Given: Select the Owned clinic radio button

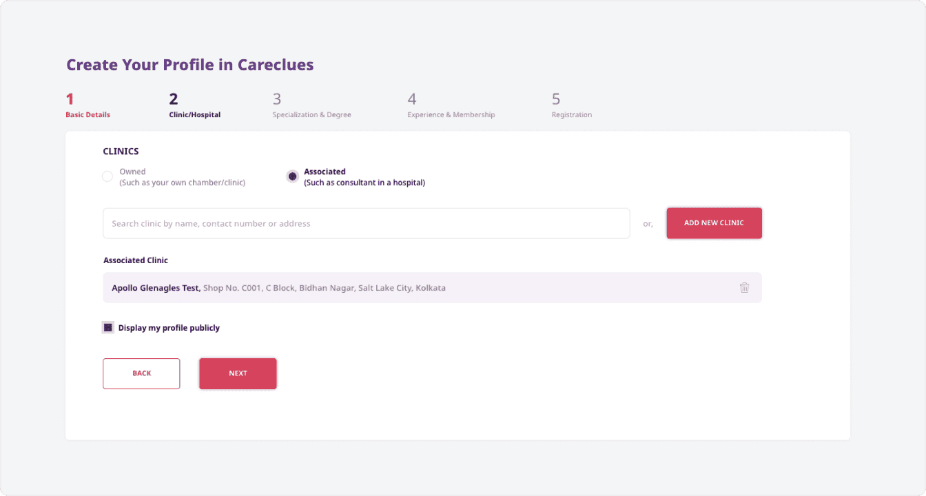Looking at the screenshot, I should click(107, 176).
